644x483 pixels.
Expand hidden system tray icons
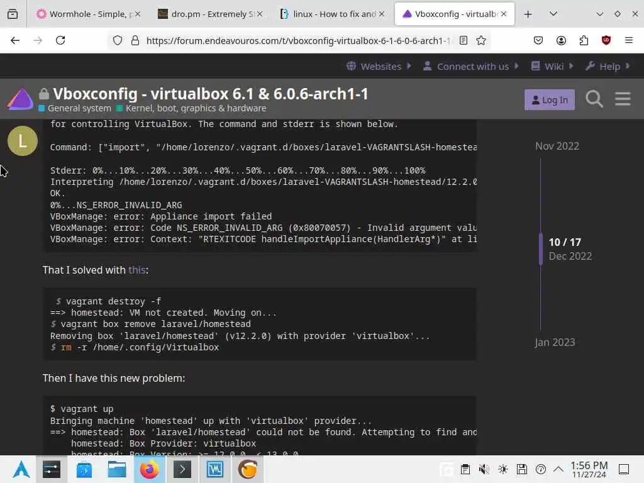[x=558, y=469]
